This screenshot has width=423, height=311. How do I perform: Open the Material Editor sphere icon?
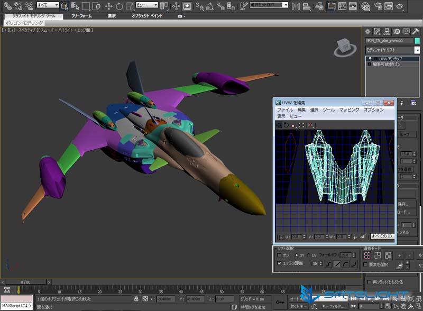365,6
